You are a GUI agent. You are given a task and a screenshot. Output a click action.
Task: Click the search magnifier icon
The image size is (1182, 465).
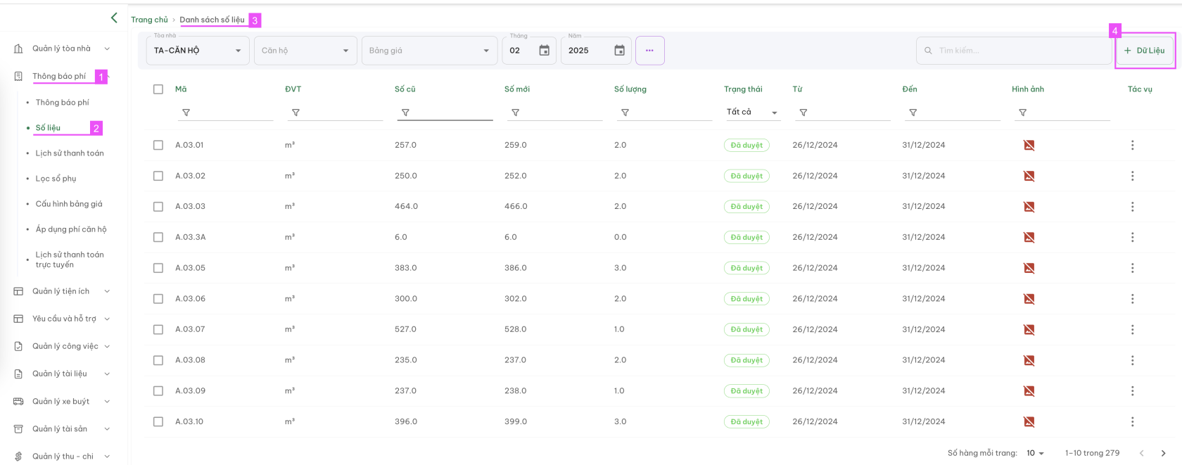tap(928, 51)
